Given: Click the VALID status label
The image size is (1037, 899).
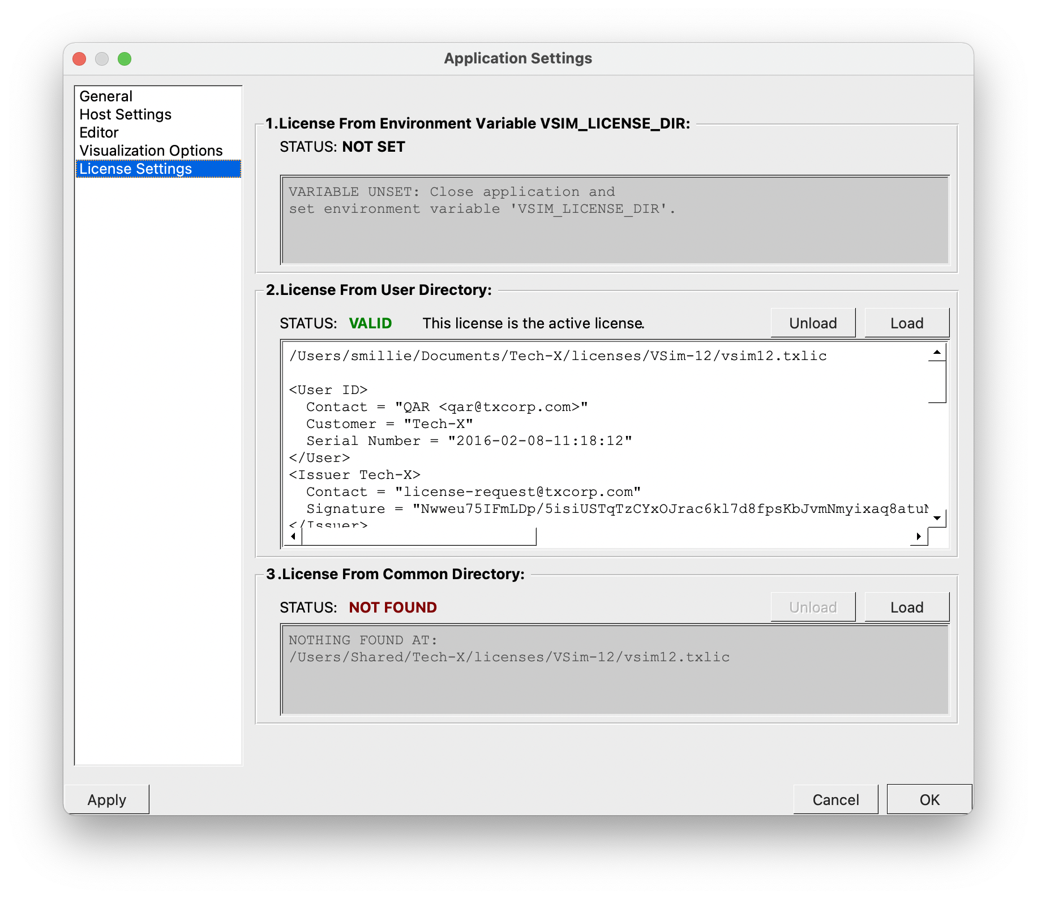Looking at the screenshot, I should click(370, 323).
